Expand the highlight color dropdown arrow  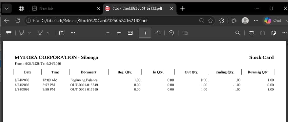tap(30, 33)
